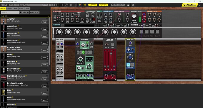The height and width of the screenshot is (108, 203).
Task: Click the yellow striped cable transparency icon
Action: tap(84, 5)
